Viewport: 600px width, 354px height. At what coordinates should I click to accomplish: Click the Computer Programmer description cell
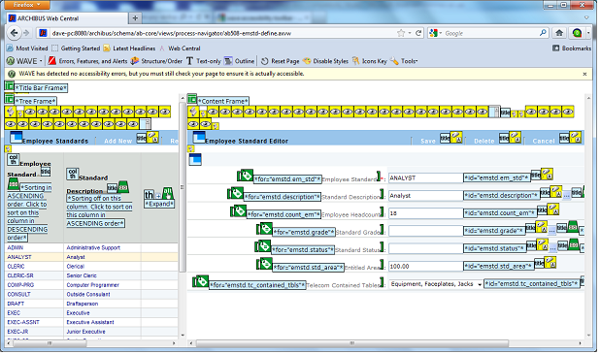[x=92, y=285]
